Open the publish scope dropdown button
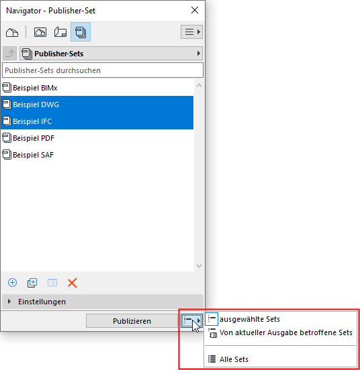This screenshot has width=360, height=370. [191, 320]
